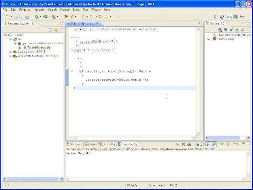Toggle Link with Editor in Package Explorer
The height and width of the screenshot is (190, 253).
[x=56, y=30]
